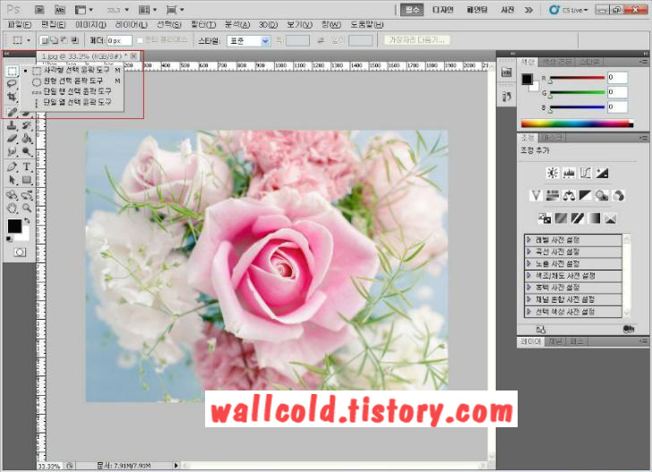The width and height of the screenshot is (652, 472).
Task: Open the 레이어(L) menu
Action: [x=131, y=24]
